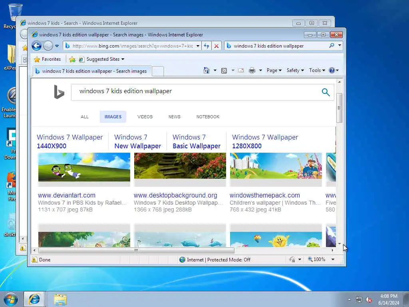Click the status bar warning icon
This screenshot has width=409, height=307.
tap(34, 259)
